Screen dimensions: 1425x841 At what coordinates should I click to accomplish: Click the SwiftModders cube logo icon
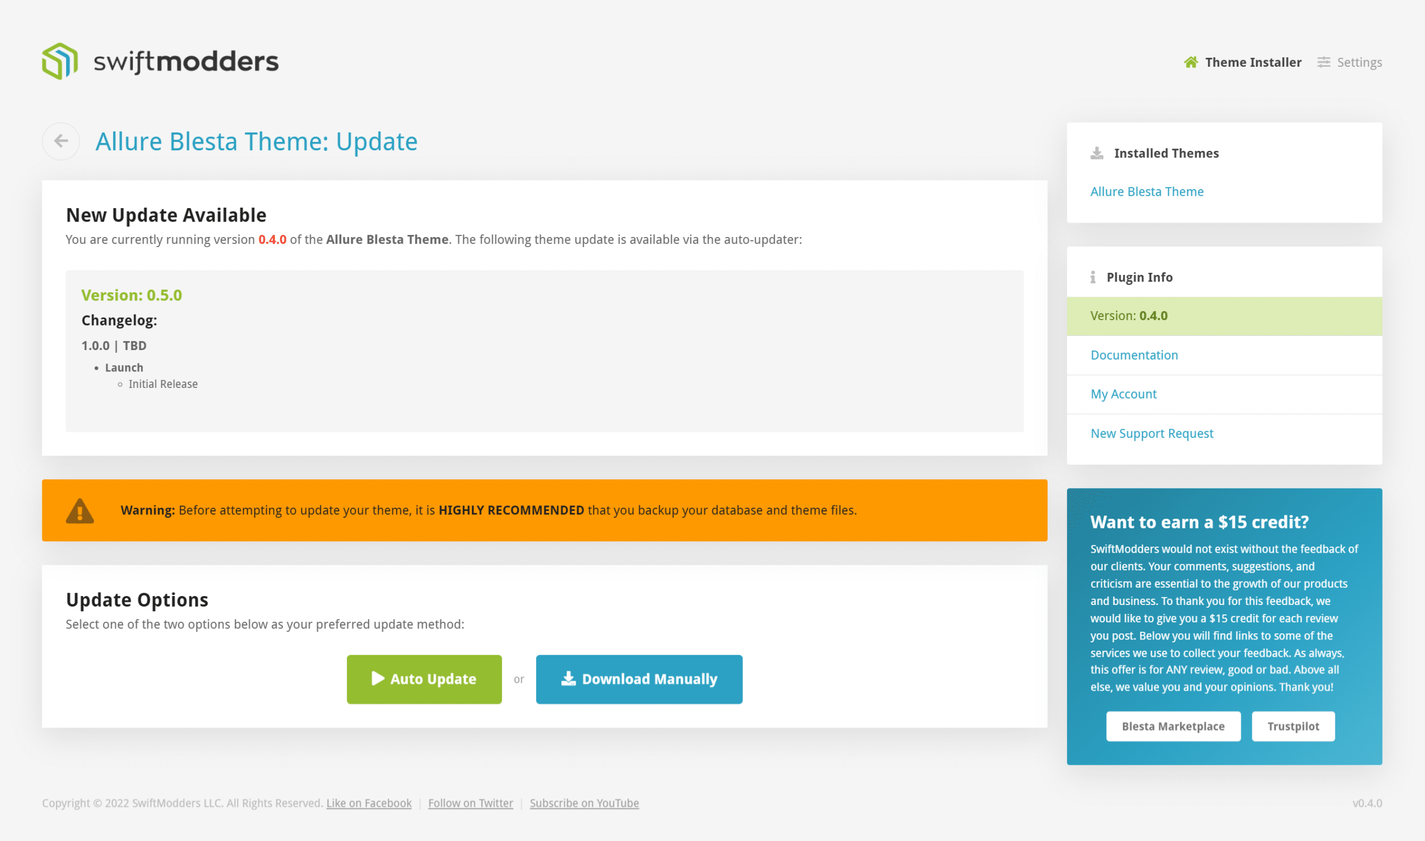click(60, 61)
